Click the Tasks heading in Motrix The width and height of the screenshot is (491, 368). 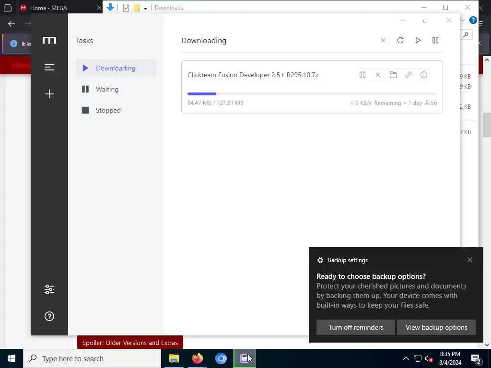[84, 40]
